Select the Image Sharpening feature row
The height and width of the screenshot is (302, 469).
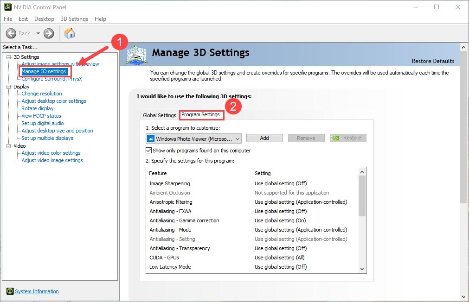(x=252, y=183)
